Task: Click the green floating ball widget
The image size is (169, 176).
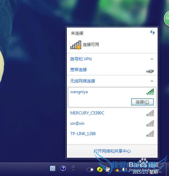Action: click(167, 18)
